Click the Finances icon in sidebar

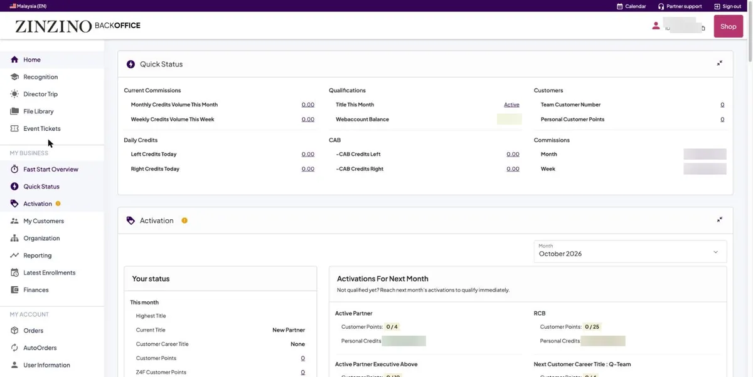pos(14,290)
